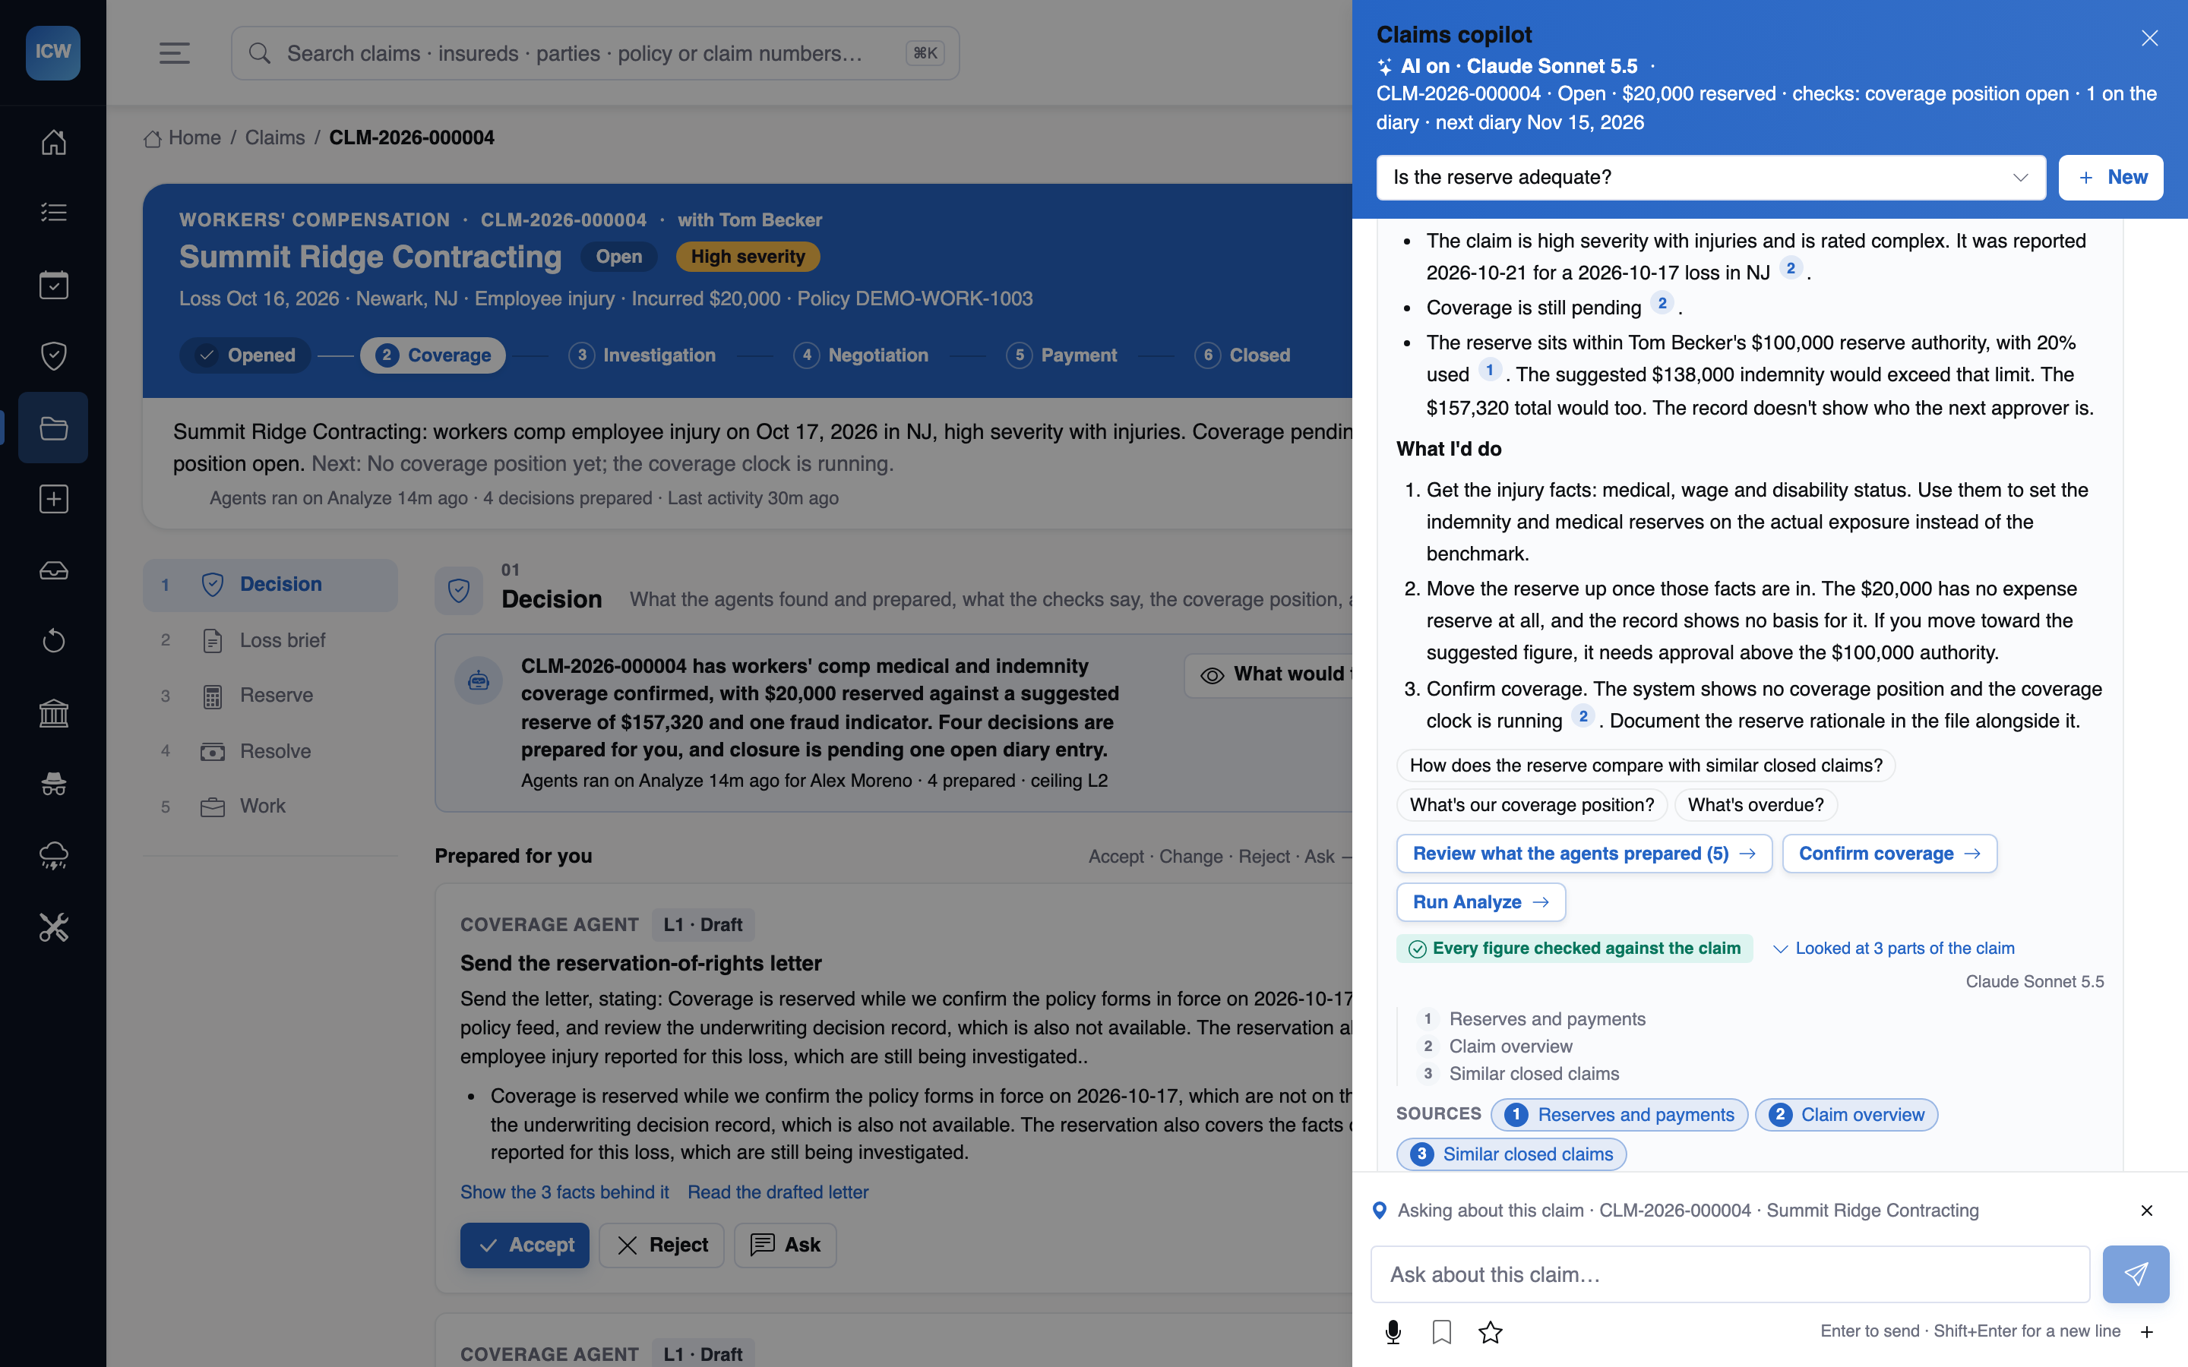
Task: Click 'Review what the agents prepared (5)'
Action: tap(1584, 854)
